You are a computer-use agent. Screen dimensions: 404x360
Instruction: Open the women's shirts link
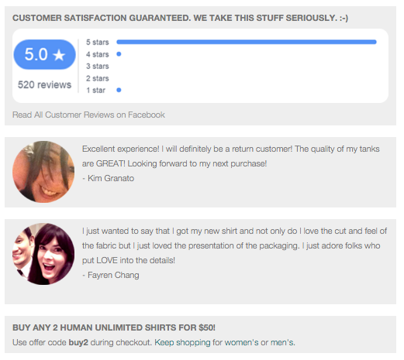241,342
